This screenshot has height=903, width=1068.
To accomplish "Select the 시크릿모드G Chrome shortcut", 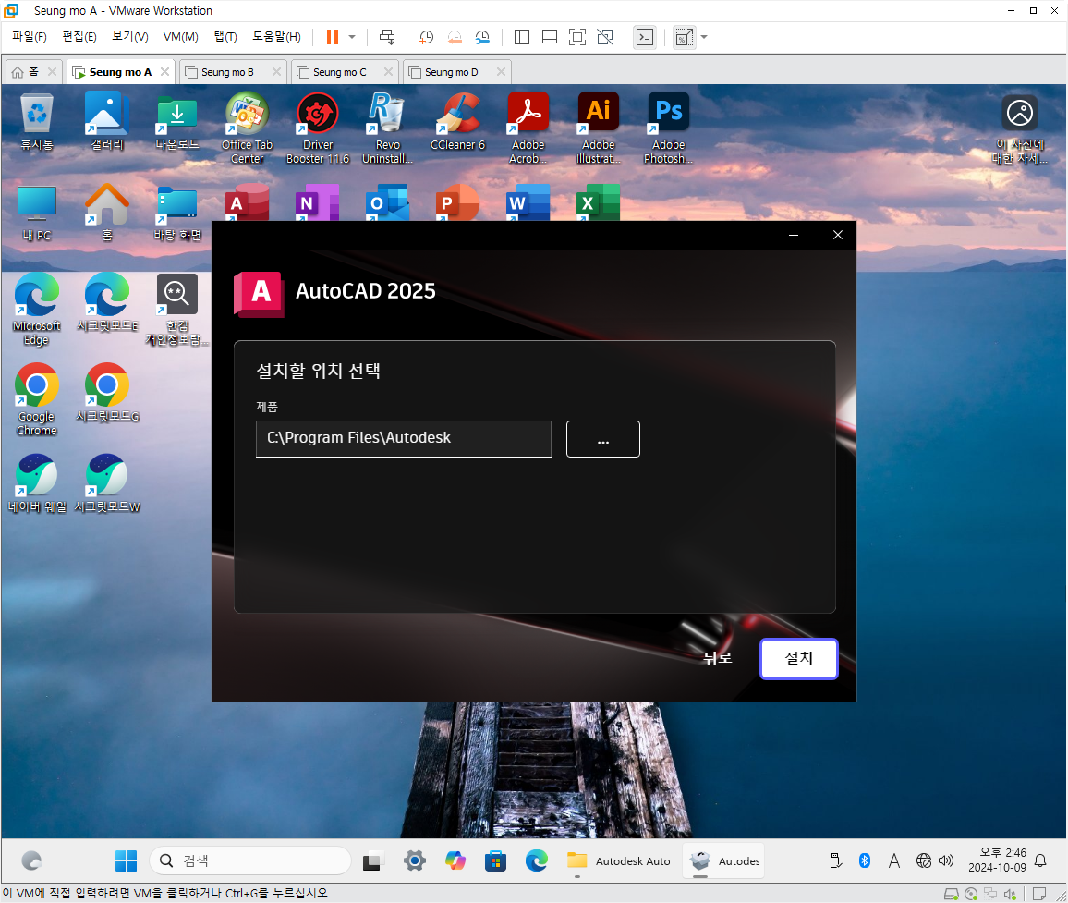I will [107, 393].
